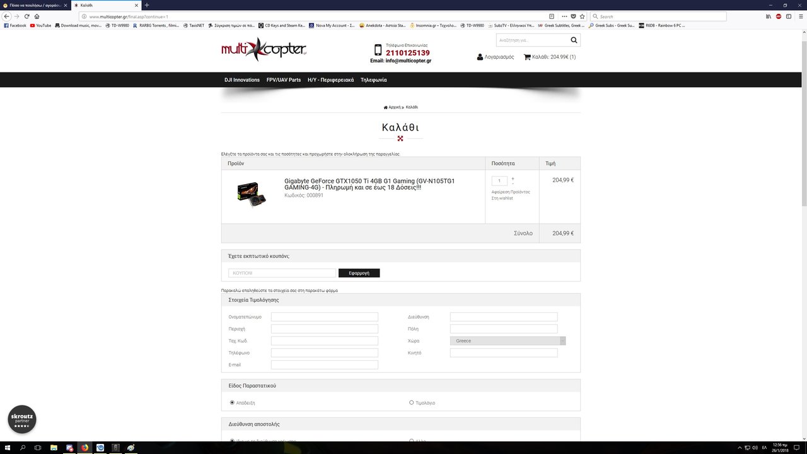Open R6DB - Rainbow 6 bookmark
Viewport: 807px width, 454px height.
[x=661, y=26]
